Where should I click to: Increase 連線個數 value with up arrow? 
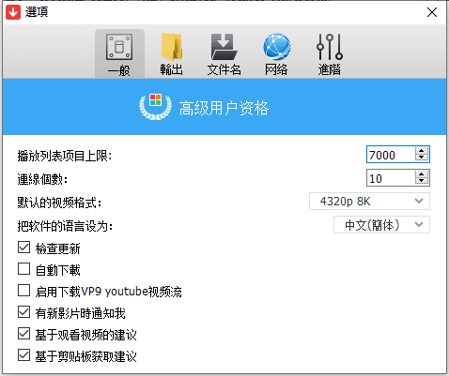(x=422, y=174)
